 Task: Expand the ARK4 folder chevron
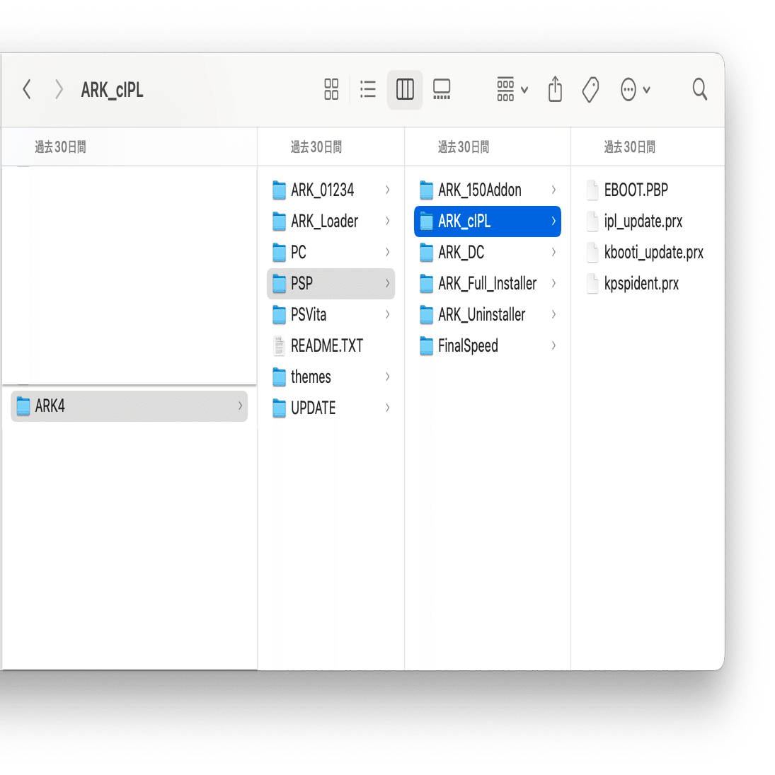click(x=240, y=406)
